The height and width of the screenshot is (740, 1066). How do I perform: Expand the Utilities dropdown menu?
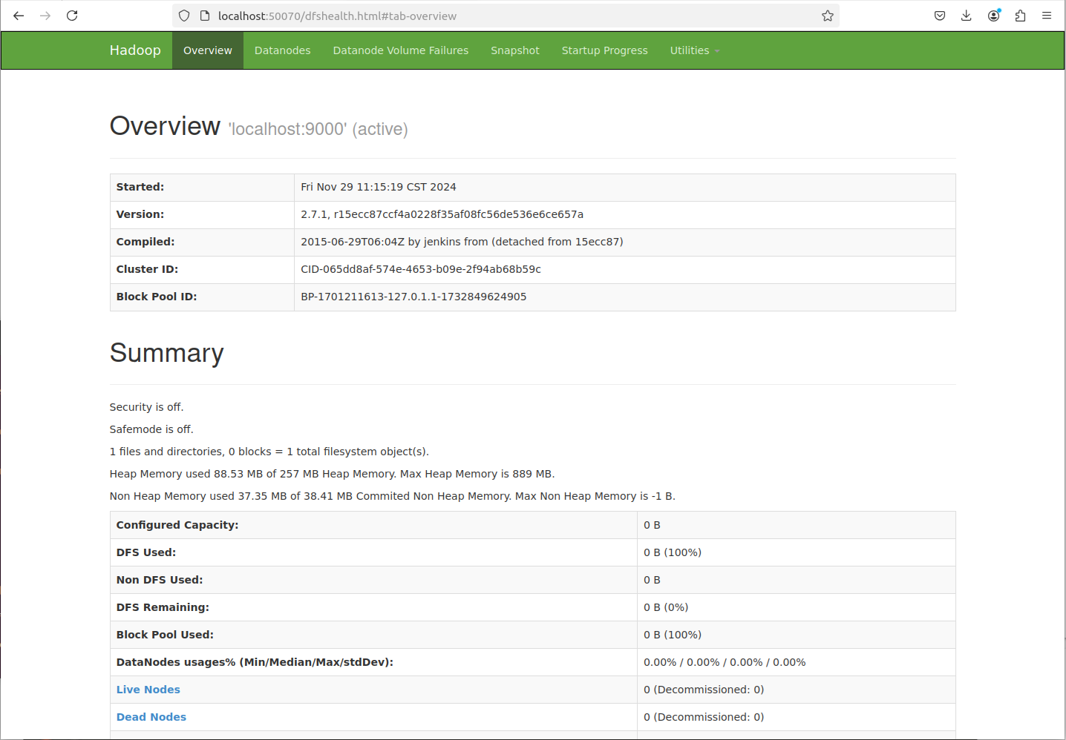pyautogui.click(x=695, y=50)
